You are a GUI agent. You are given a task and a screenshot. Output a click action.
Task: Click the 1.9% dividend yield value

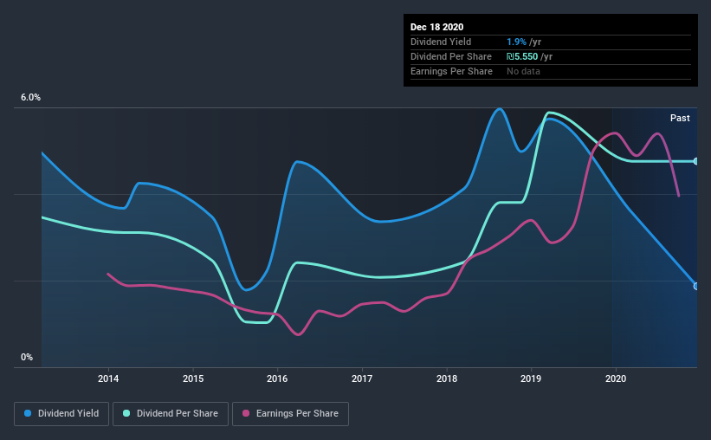pyautogui.click(x=516, y=42)
